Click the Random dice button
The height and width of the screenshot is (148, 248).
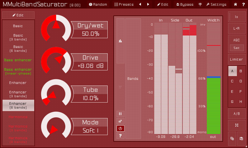[98, 4]
